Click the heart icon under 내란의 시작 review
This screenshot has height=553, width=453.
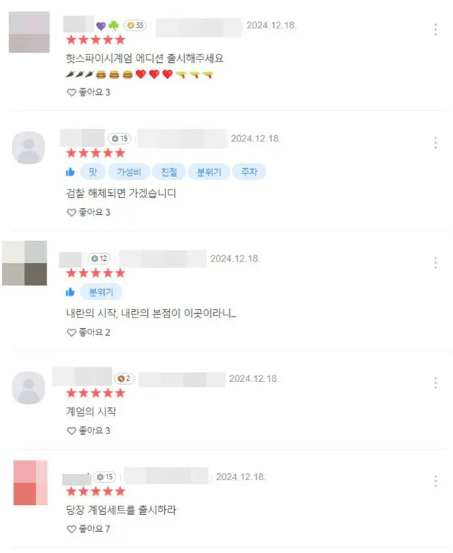pyautogui.click(x=71, y=332)
